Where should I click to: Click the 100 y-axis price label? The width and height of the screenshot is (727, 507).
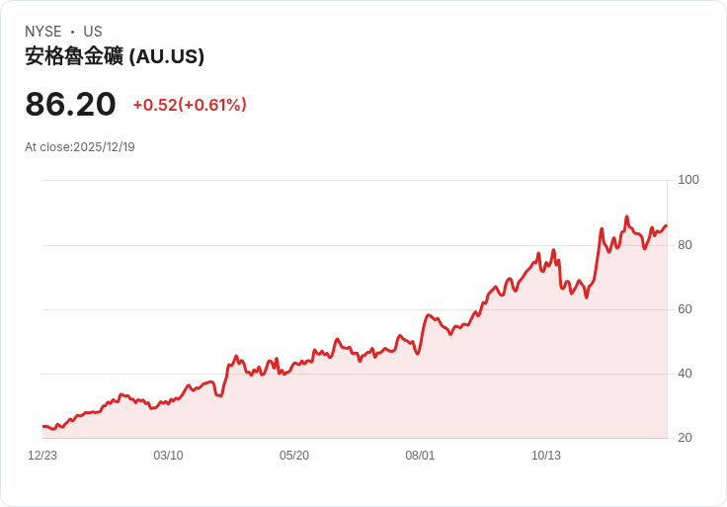(688, 180)
